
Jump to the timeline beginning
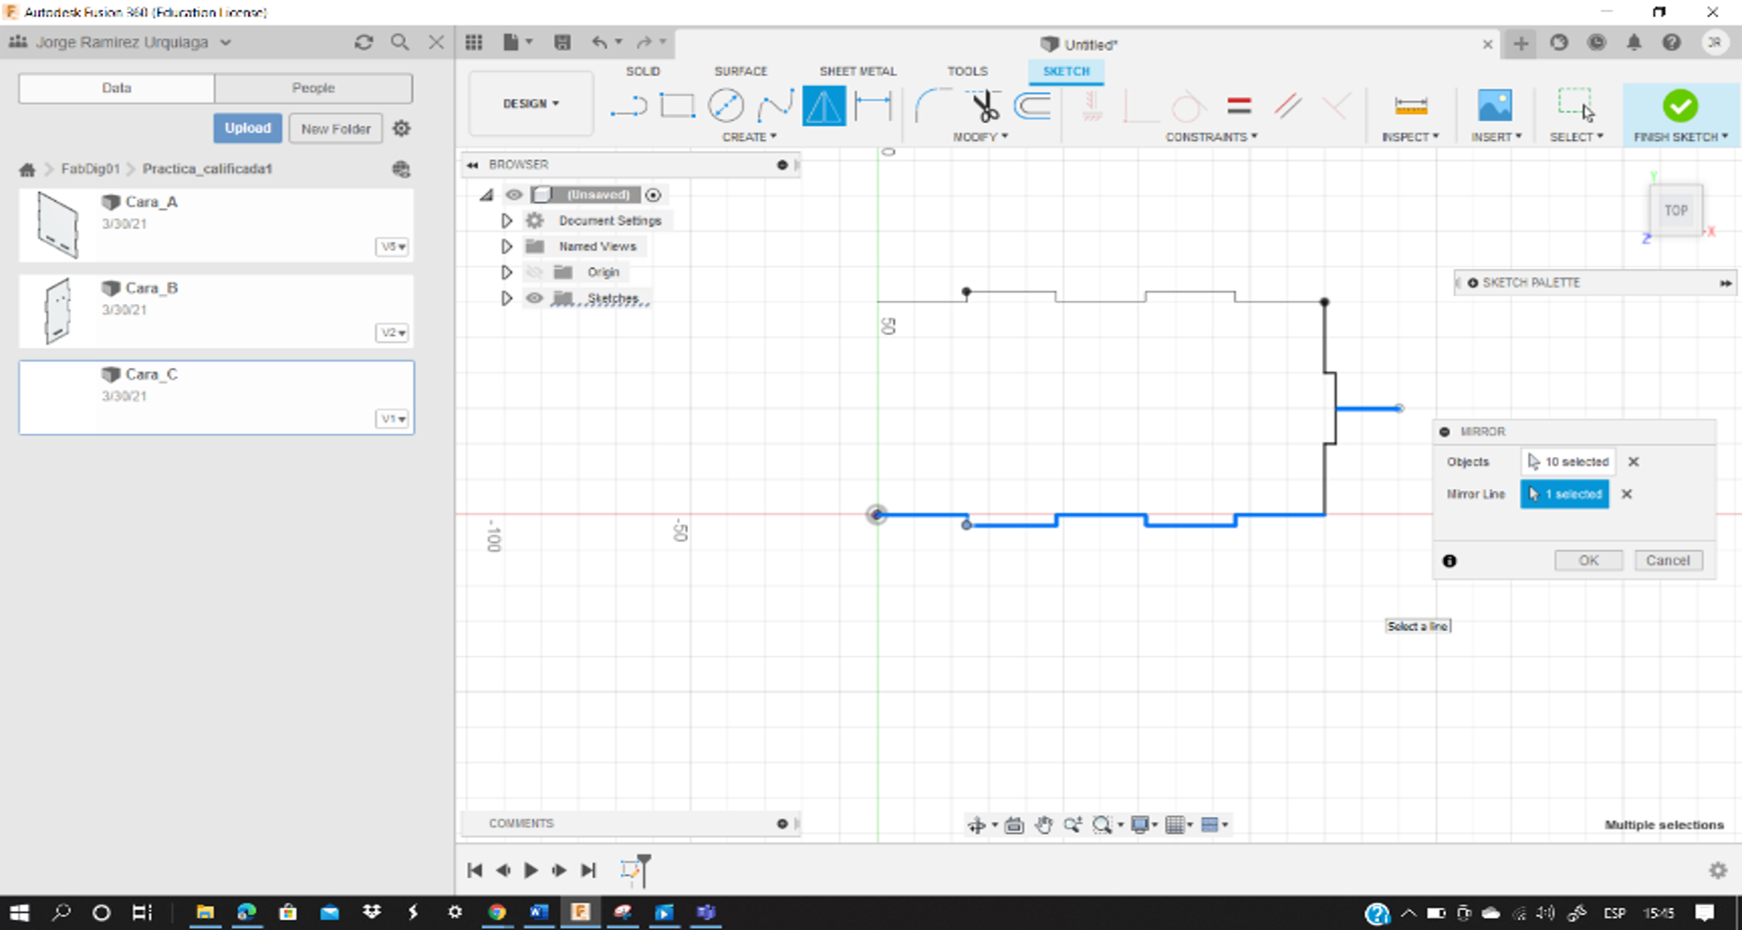click(x=475, y=871)
